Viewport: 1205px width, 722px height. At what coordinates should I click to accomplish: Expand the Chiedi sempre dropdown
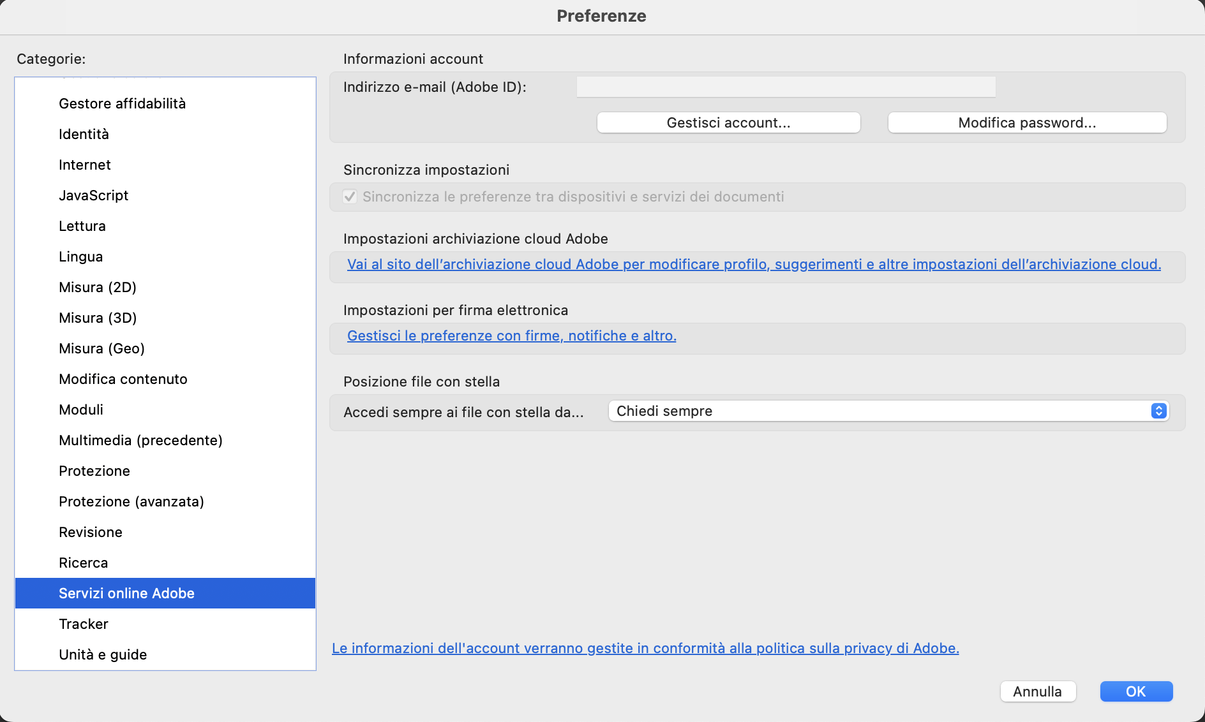888,411
